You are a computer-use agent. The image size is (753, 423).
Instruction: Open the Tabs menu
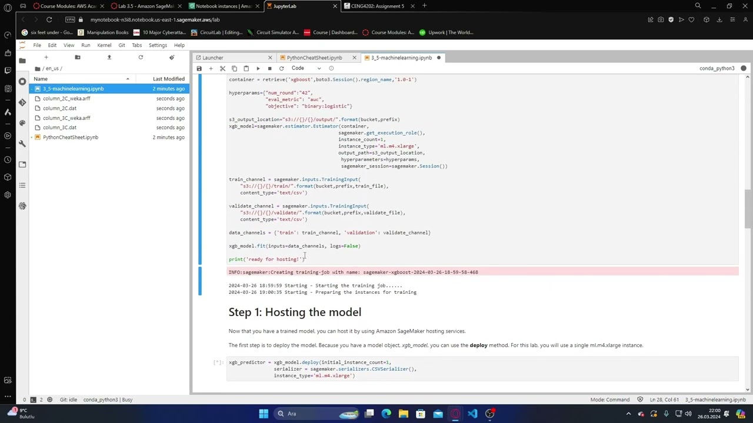pyautogui.click(x=136, y=45)
